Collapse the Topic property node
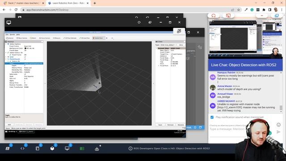Image resolution: width=286 pixels, height=161 pixels. coord(8,64)
